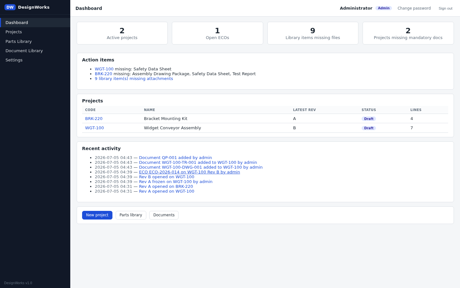Click Draft status badge for BRK-220
This screenshot has width=460, height=288.
coord(369,119)
